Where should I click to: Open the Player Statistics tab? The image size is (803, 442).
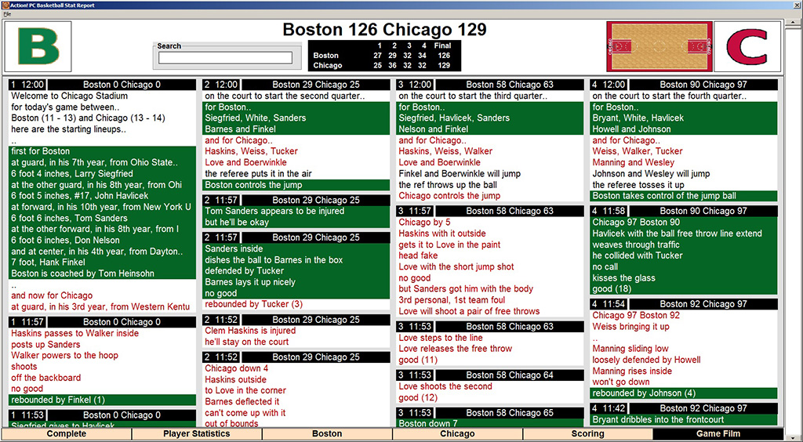pyautogui.click(x=196, y=433)
